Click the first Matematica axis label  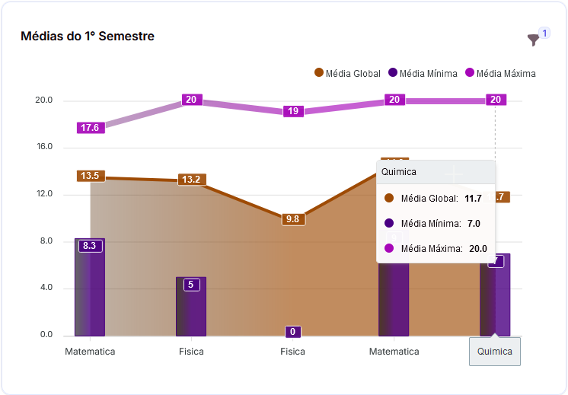click(x=90, y=352)
